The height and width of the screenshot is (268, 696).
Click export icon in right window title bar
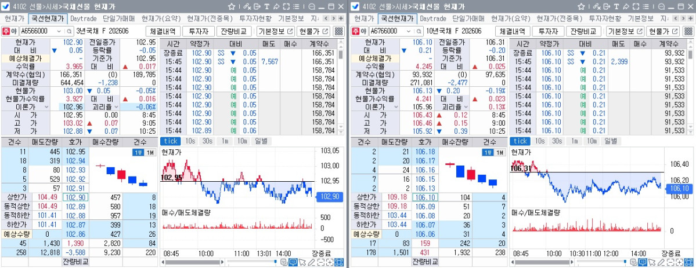tap(607, 6)
